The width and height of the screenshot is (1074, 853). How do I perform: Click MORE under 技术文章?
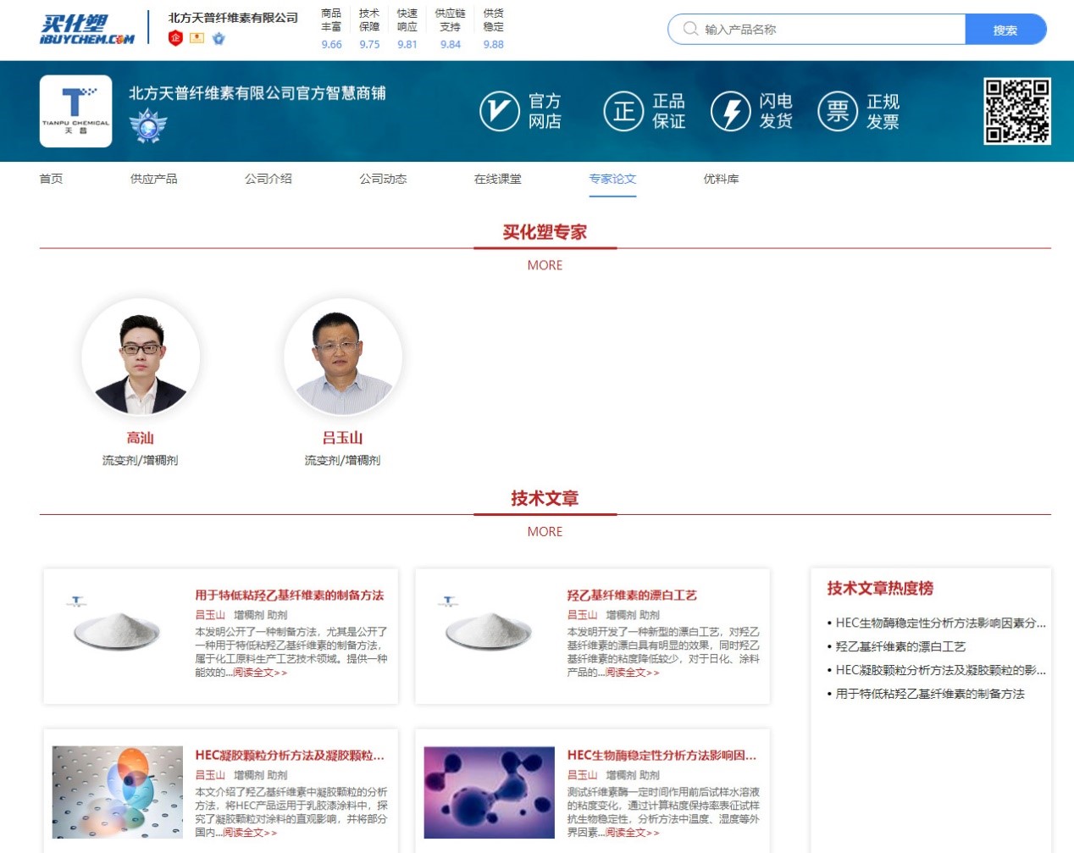(x=545, y=531)
